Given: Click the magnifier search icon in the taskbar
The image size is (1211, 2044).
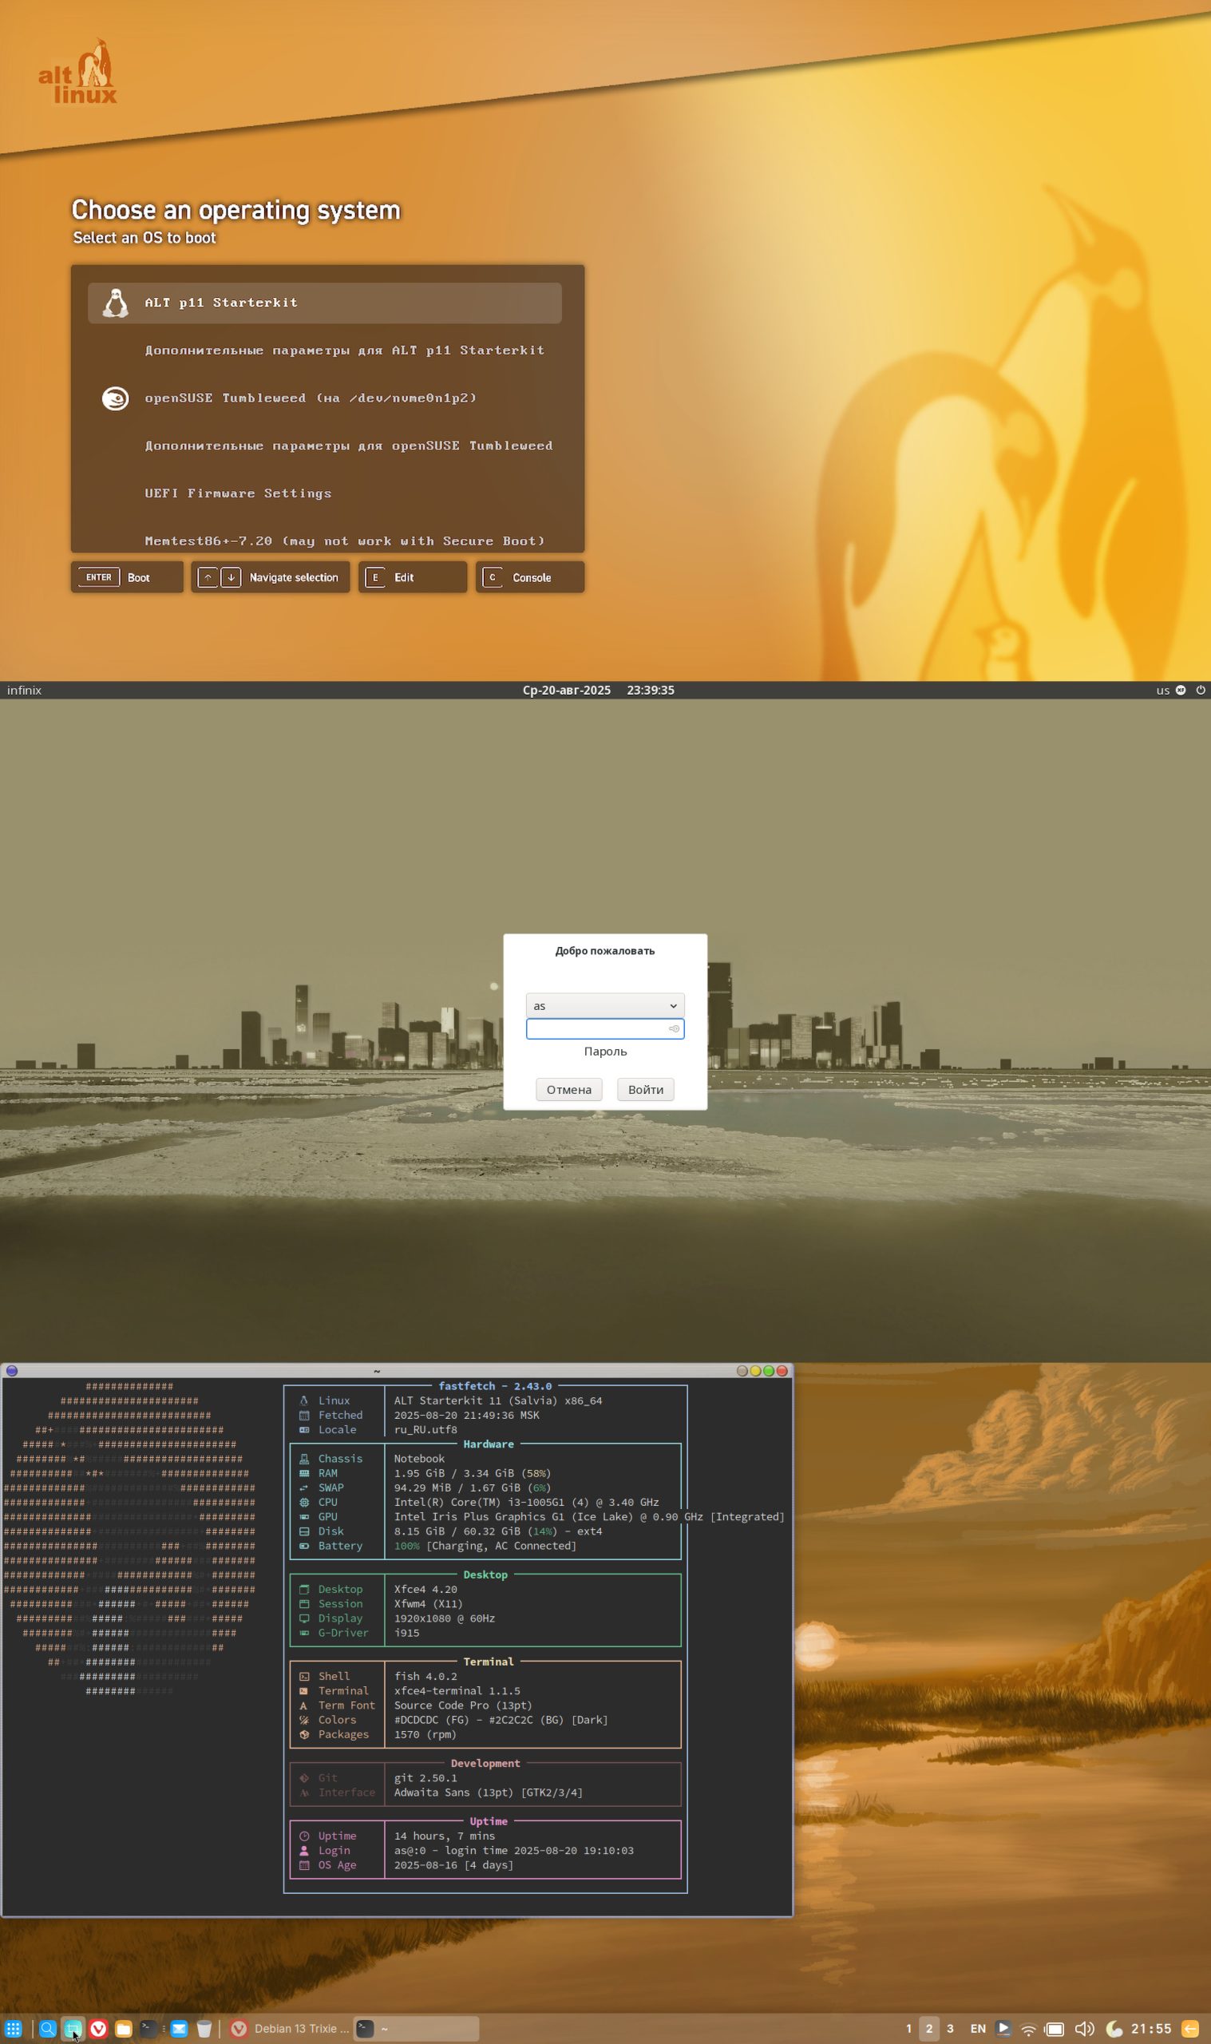Looking at the screenshot, I should click(x=47, y=2028).
